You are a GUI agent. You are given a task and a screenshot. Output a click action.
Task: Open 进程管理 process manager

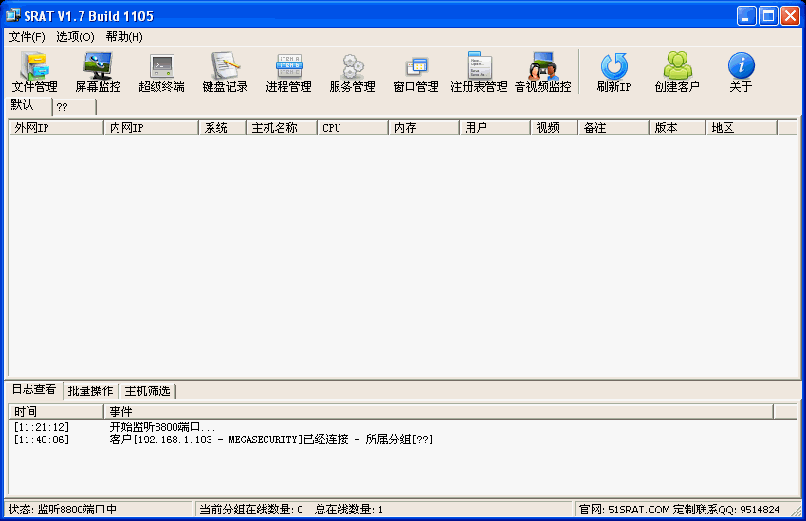click(288, 72)
